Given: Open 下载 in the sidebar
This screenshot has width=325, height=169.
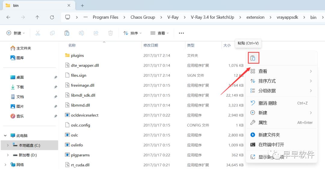Looking at the screenshot, I should [x=17, y=87].
